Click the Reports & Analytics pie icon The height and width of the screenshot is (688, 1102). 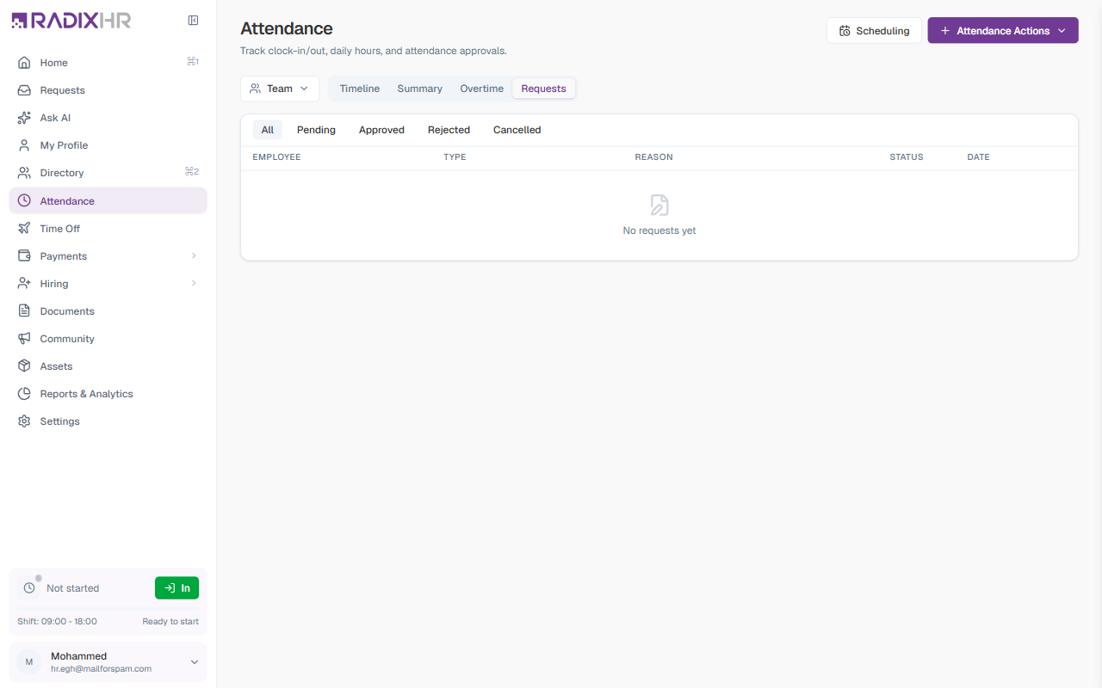pyautogui.click(x=24, y=394)
